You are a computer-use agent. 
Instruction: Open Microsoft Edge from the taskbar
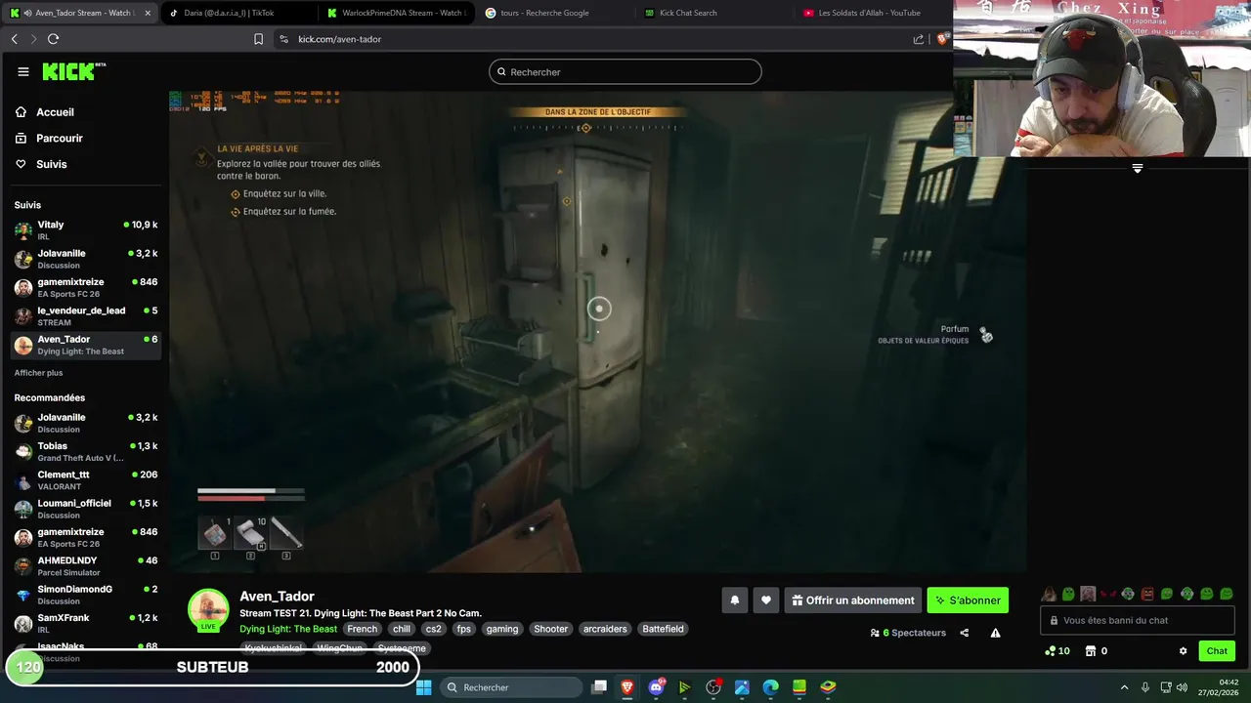point(770,687)
